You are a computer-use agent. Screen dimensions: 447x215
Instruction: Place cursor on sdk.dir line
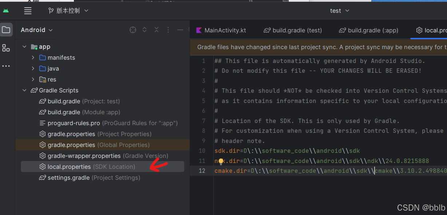[287, 151]
